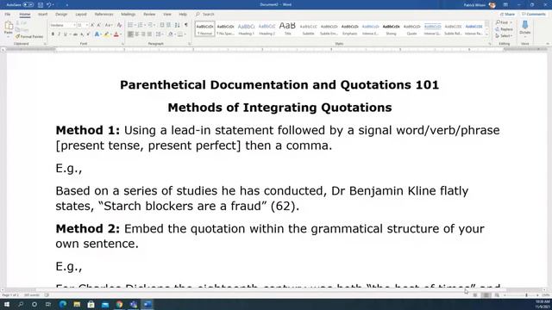Click the Share button
Viewport: 552px width, 310px height.
(x=508, y=15)
